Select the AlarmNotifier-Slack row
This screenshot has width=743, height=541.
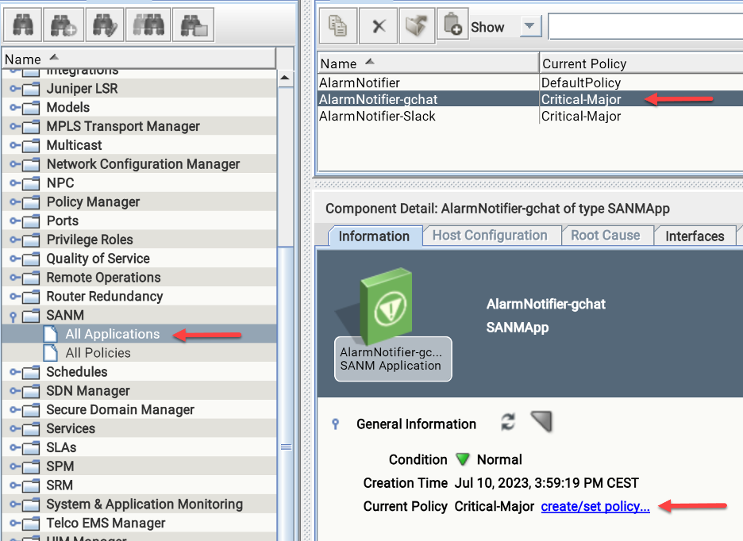pyautogui.click(x=377, y=117)
